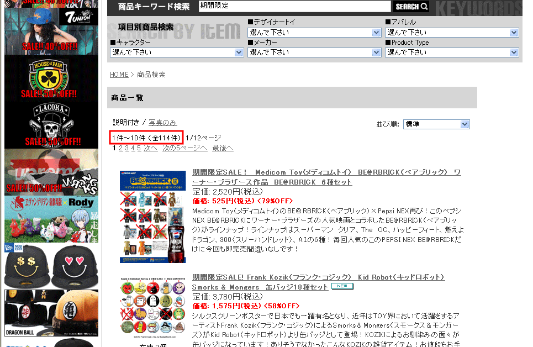Open the Evangelion × Rody banner
533x347 pixels.
tap(51, 219)
